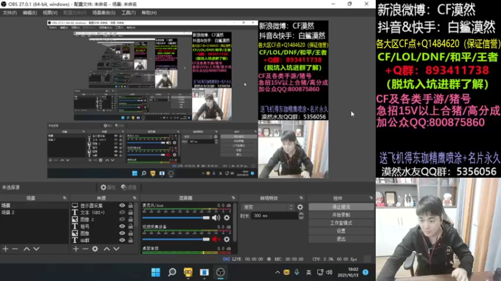Image resolution: width=501 pixels, height=281 pixels.
Task: Select 场景 2 in the scene list
Action: click(8, 212)
